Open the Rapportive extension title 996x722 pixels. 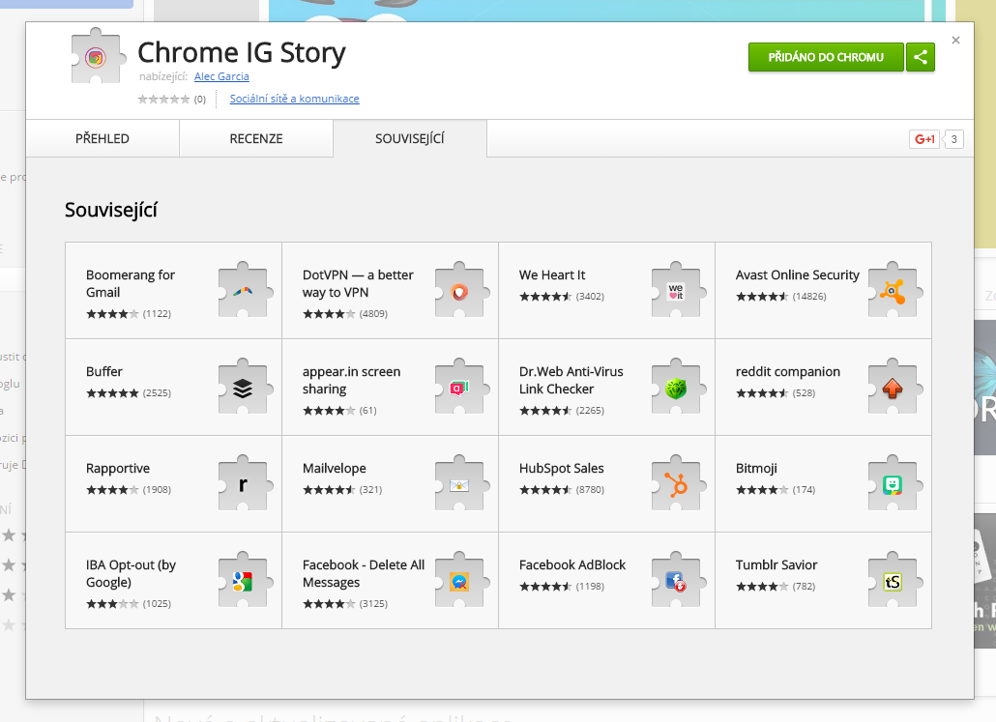click(118, 468)
